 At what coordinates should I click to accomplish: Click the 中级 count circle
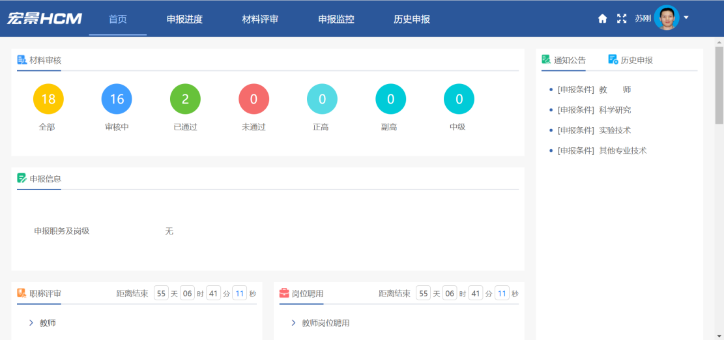[459, 99]
